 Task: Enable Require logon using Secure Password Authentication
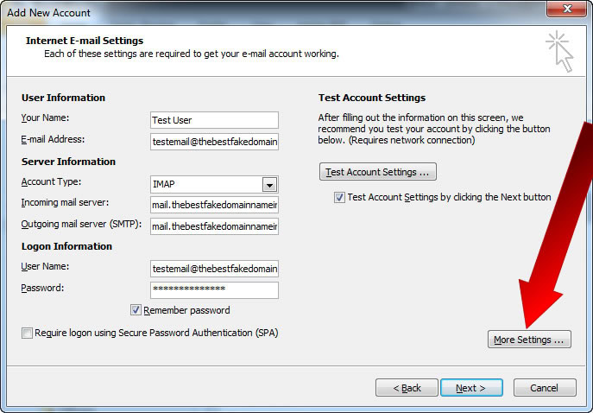pos(27,334)
